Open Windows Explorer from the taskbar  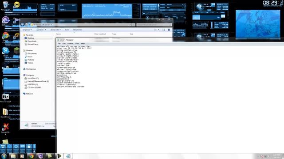point(13,156)
